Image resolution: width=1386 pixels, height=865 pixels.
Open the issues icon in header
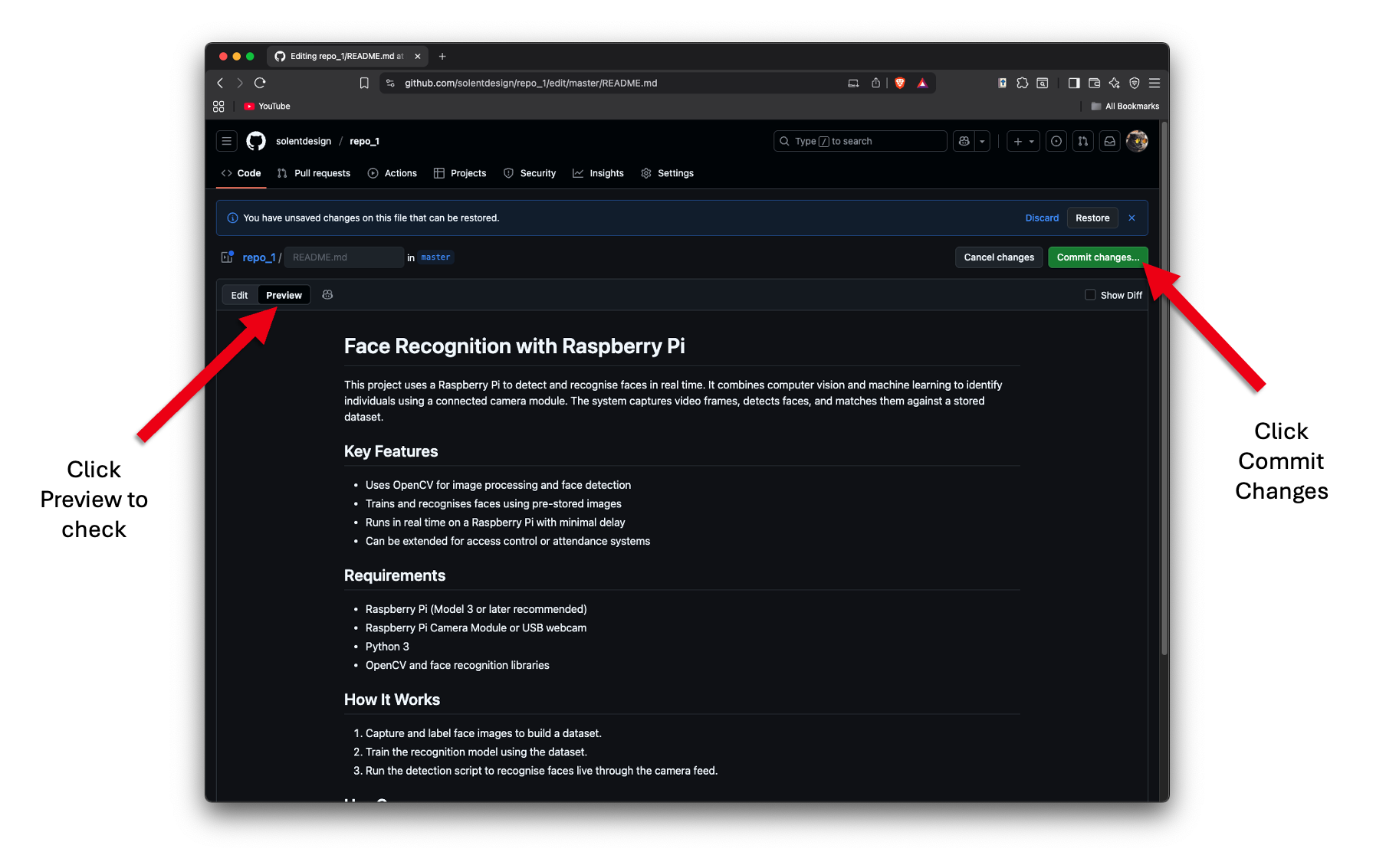[1056, 141]
